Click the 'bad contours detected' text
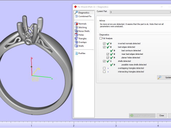171x128 pixels. coord(131,50)
